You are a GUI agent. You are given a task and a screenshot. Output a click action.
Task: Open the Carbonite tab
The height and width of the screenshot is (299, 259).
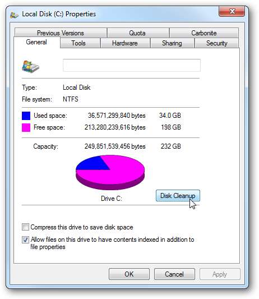[x=203, y=33]
